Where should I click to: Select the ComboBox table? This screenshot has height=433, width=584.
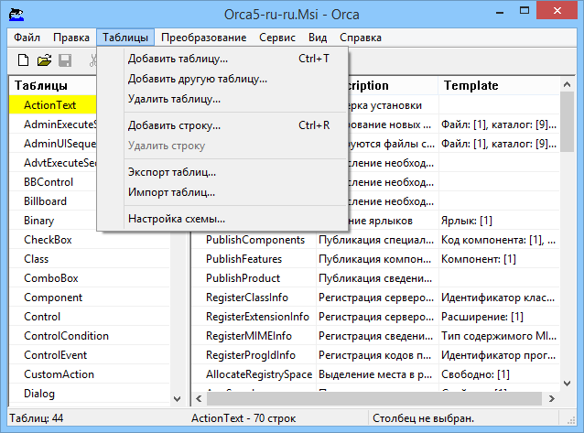[90, 278]
